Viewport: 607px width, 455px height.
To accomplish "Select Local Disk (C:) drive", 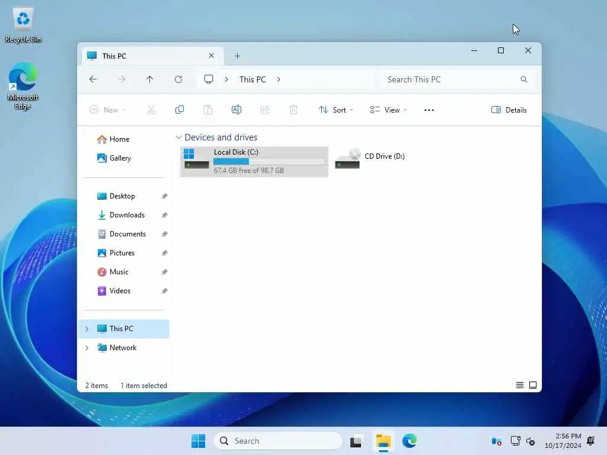I will (x=254, y=162).
